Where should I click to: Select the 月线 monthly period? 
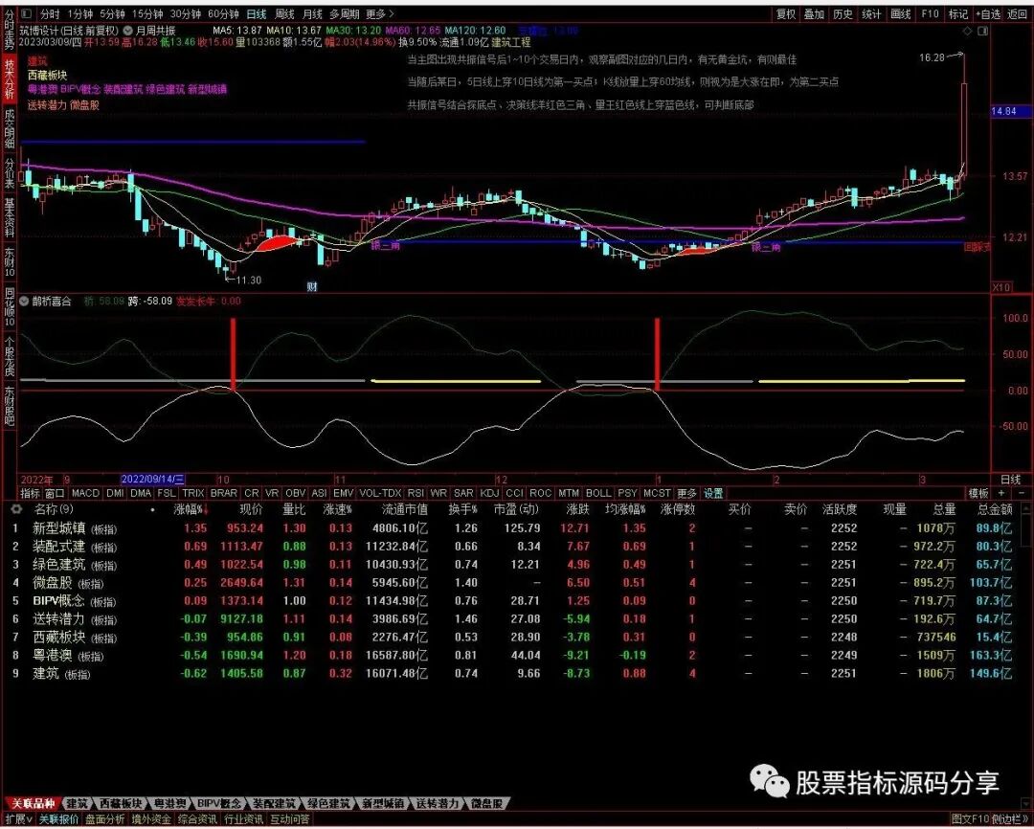[x=312, y=13]
